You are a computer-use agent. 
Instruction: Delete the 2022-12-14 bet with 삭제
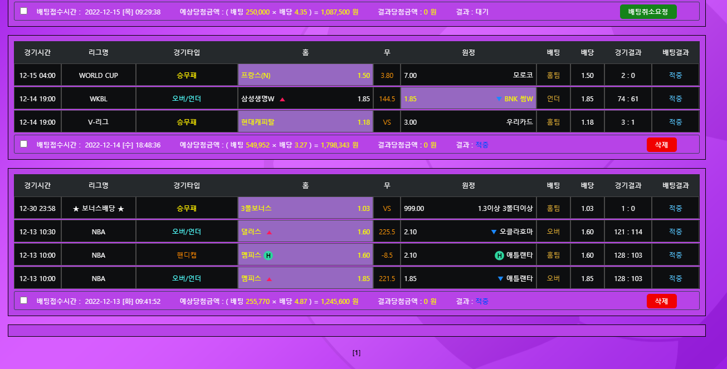point(661,145)
